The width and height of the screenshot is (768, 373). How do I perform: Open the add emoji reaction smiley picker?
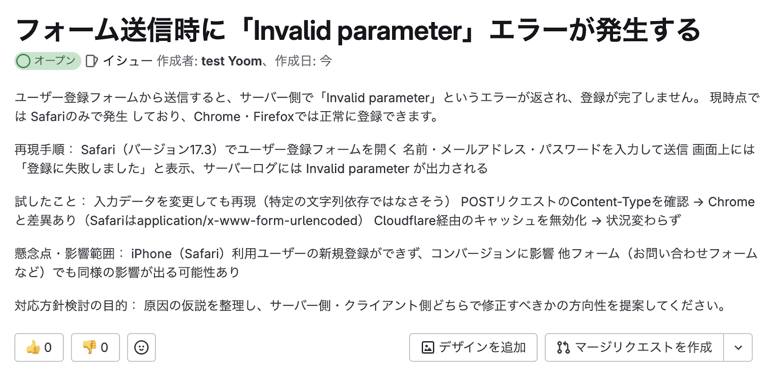coord(141,347)
